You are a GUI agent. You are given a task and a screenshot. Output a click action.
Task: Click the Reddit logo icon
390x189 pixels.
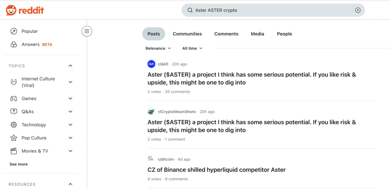[x=11, y=10]
